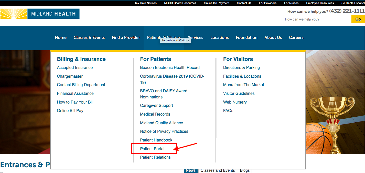Open Accepted Insurance link

pyautogui.click(x=75, y=68)
